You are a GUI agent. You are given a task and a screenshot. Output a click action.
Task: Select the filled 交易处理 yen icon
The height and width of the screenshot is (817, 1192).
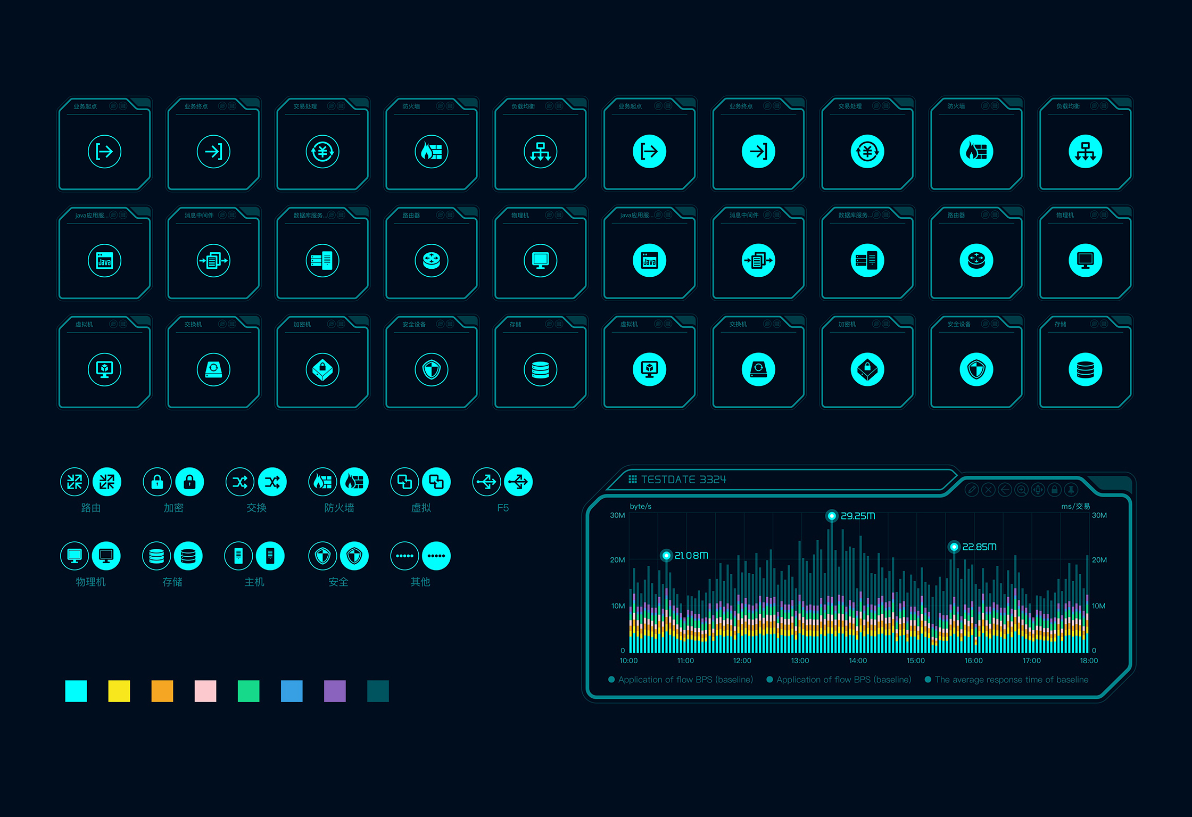pyautogui.click(x=867, y=152)
